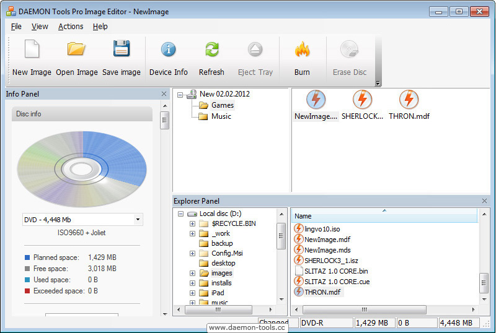Click the DAEMON Tools application title icon
The image size is (496, 333).
point(11,11)
